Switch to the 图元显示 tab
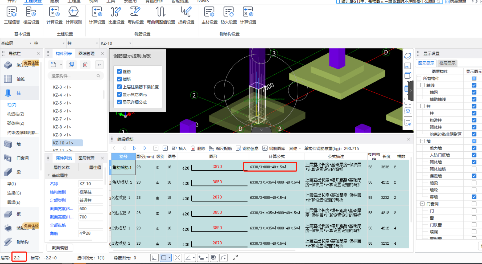 coord(426,63)
